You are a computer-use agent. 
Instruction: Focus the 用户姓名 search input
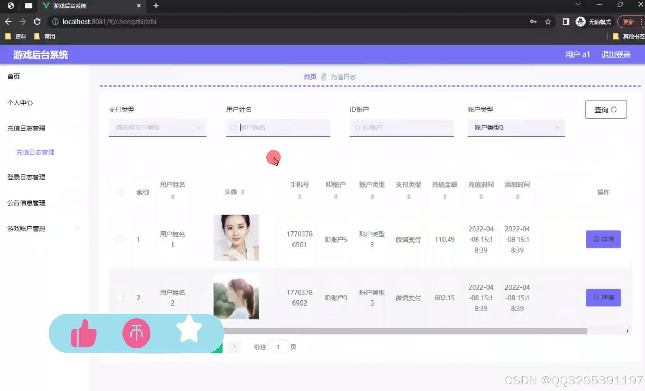(278, 127)
